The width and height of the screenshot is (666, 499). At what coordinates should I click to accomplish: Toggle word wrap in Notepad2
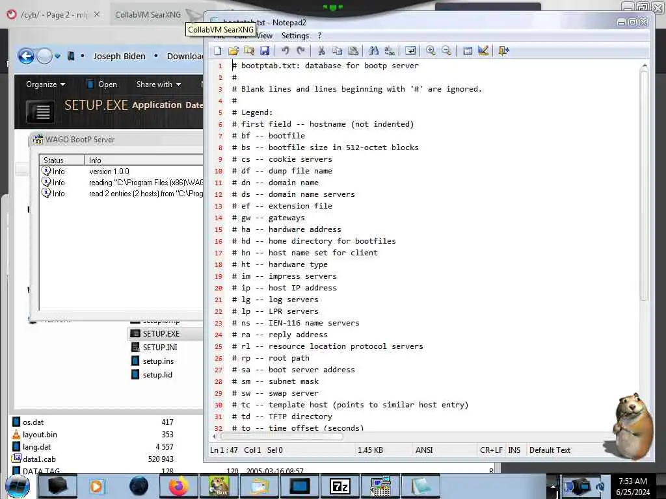click(x=410, y=51)
